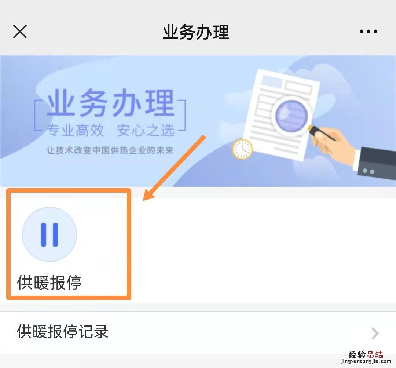Click the suit sleeve buttons in banner

pyautogui.click(x=368, y=171)
